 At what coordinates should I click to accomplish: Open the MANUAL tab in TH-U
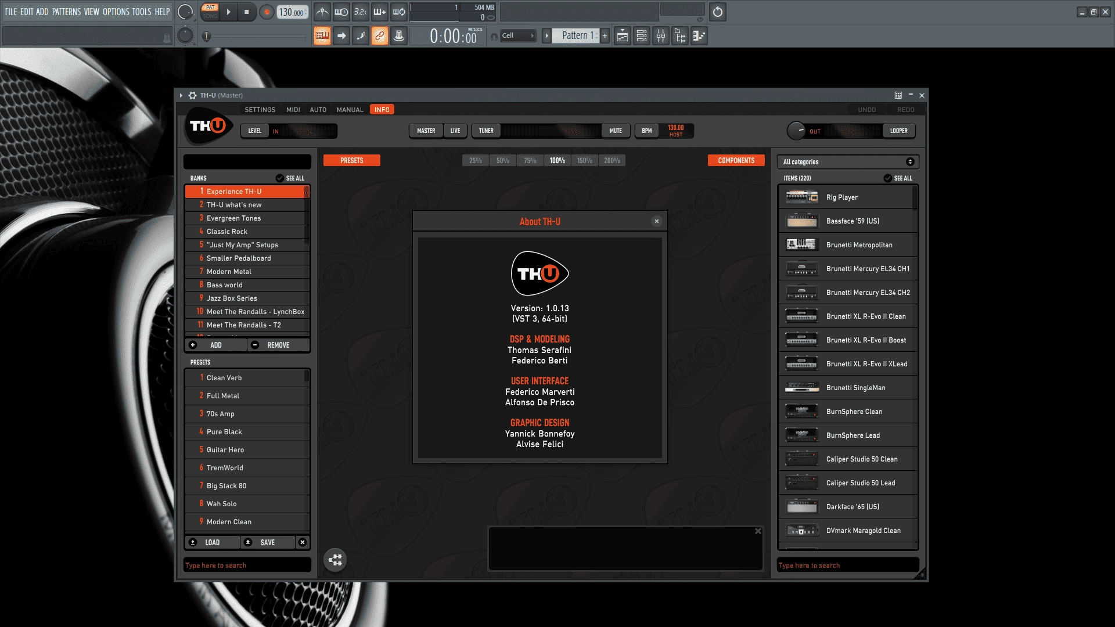pyautogui.click(x=350, y=110)
